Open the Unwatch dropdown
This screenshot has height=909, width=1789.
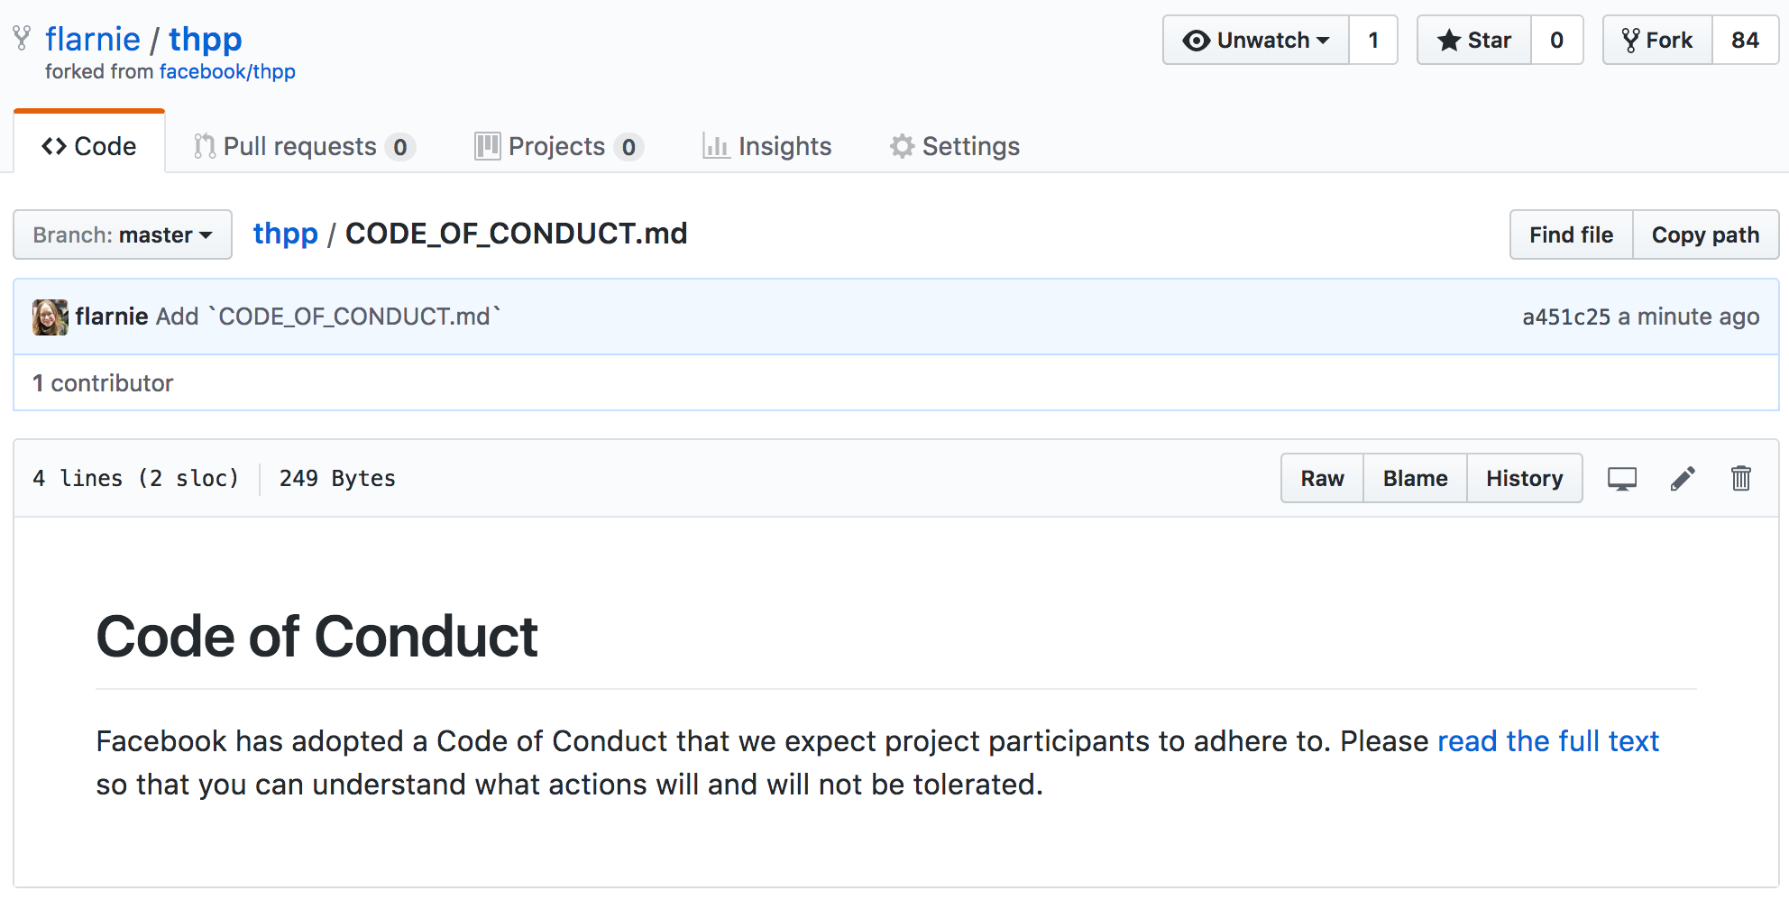pos(1256,40)
